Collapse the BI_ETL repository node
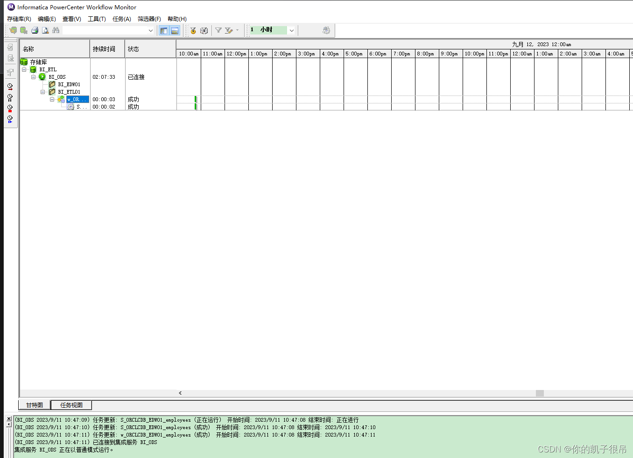 (24, 69)
